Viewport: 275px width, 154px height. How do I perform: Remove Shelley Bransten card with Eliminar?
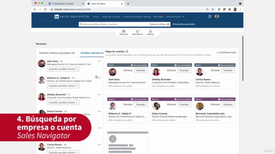(171, 70)
